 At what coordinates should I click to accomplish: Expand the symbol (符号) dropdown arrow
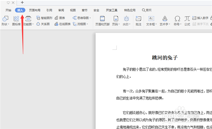[181, 24]
